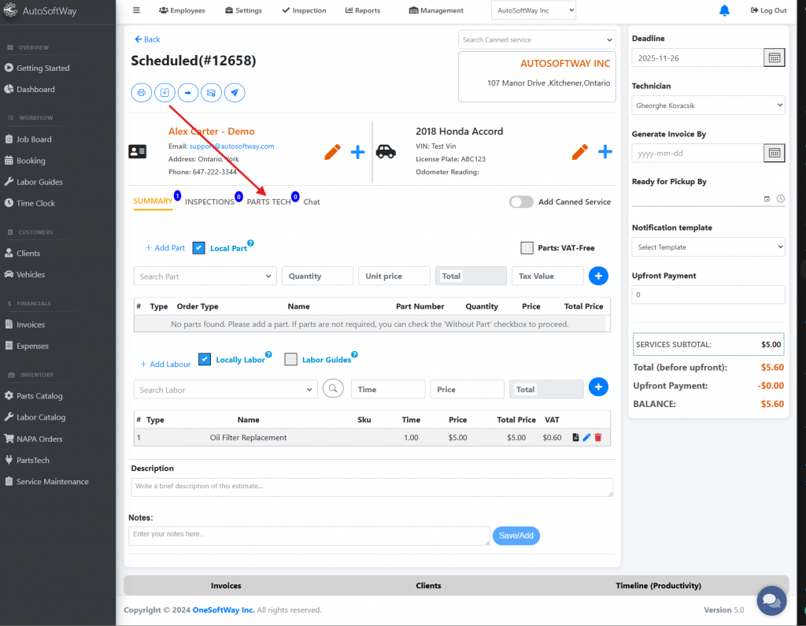This screenshot has width=806, height=626.
Task: Open the Search Canned service dropdown
Action: coord(536,39)
